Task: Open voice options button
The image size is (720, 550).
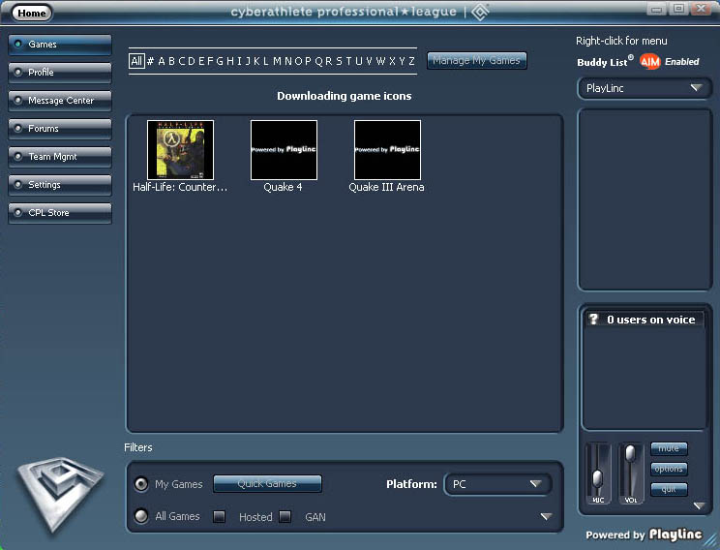Action: (669, 469)
